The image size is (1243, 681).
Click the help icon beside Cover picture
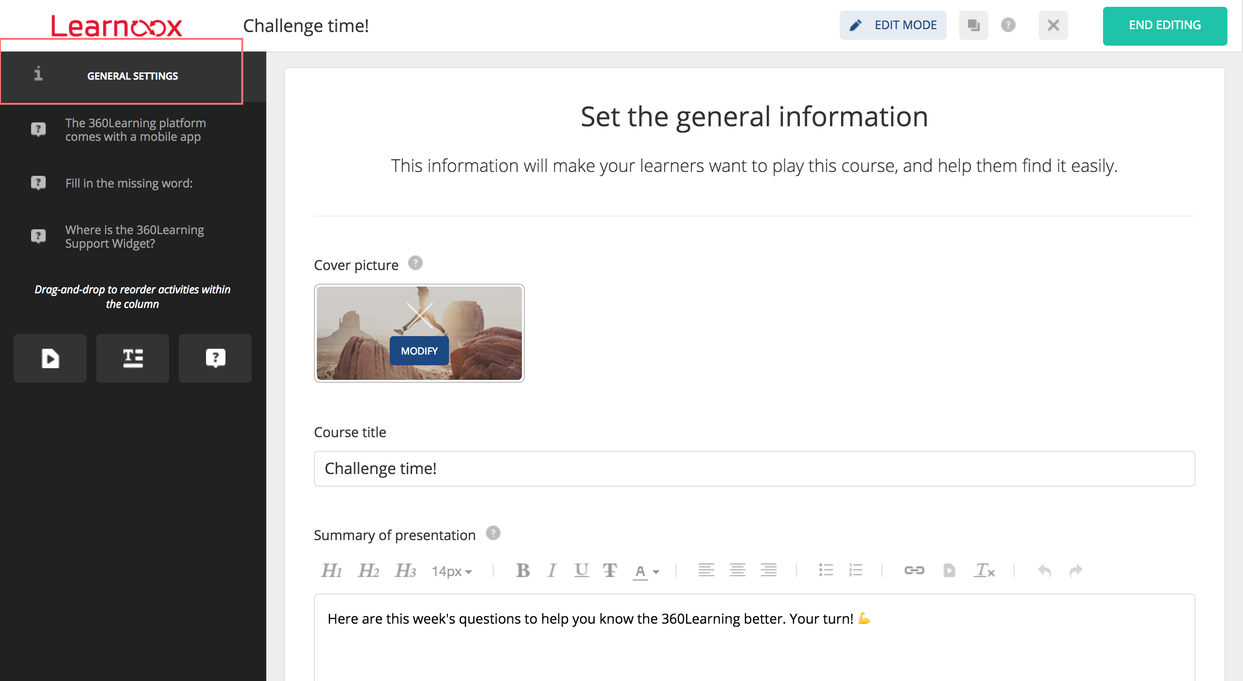415,263
